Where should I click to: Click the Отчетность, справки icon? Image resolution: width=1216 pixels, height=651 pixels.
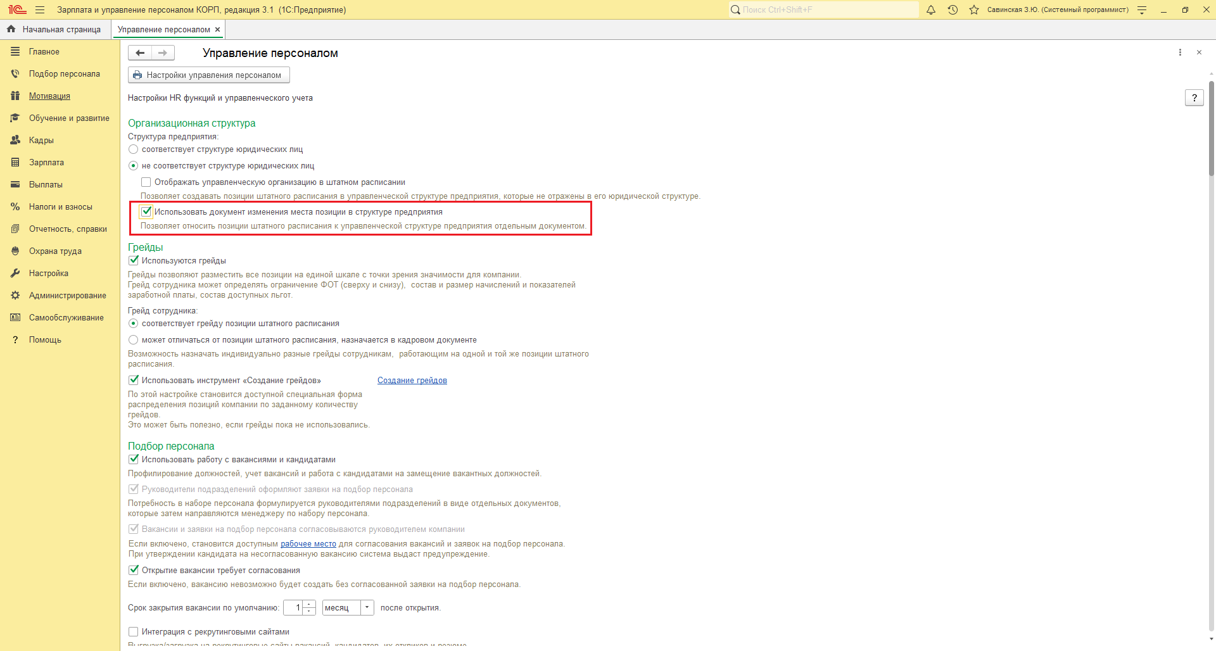pos(15,229)
